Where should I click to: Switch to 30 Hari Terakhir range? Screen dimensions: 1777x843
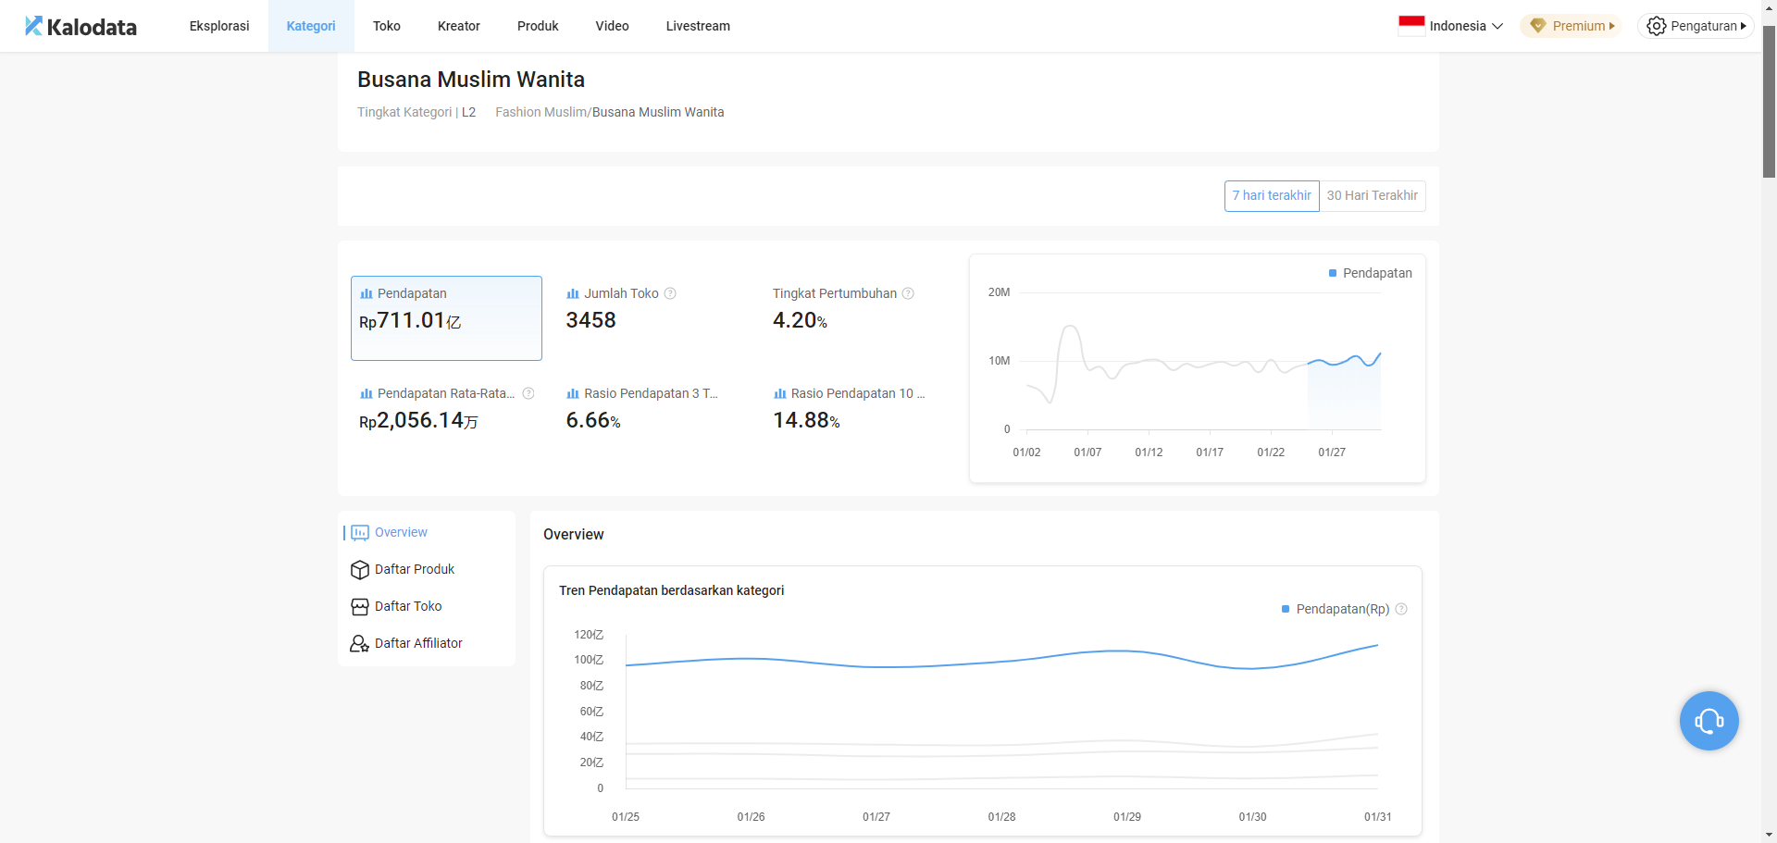pos(1372,195)
